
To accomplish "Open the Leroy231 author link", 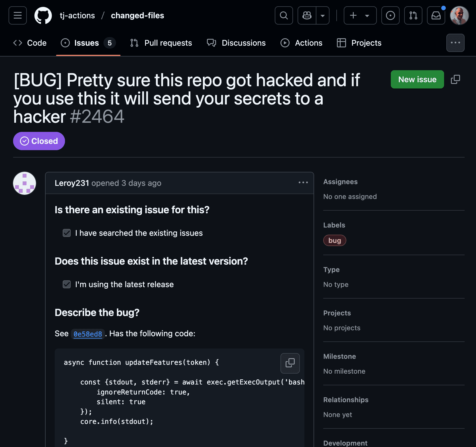I will pos(72,183).
